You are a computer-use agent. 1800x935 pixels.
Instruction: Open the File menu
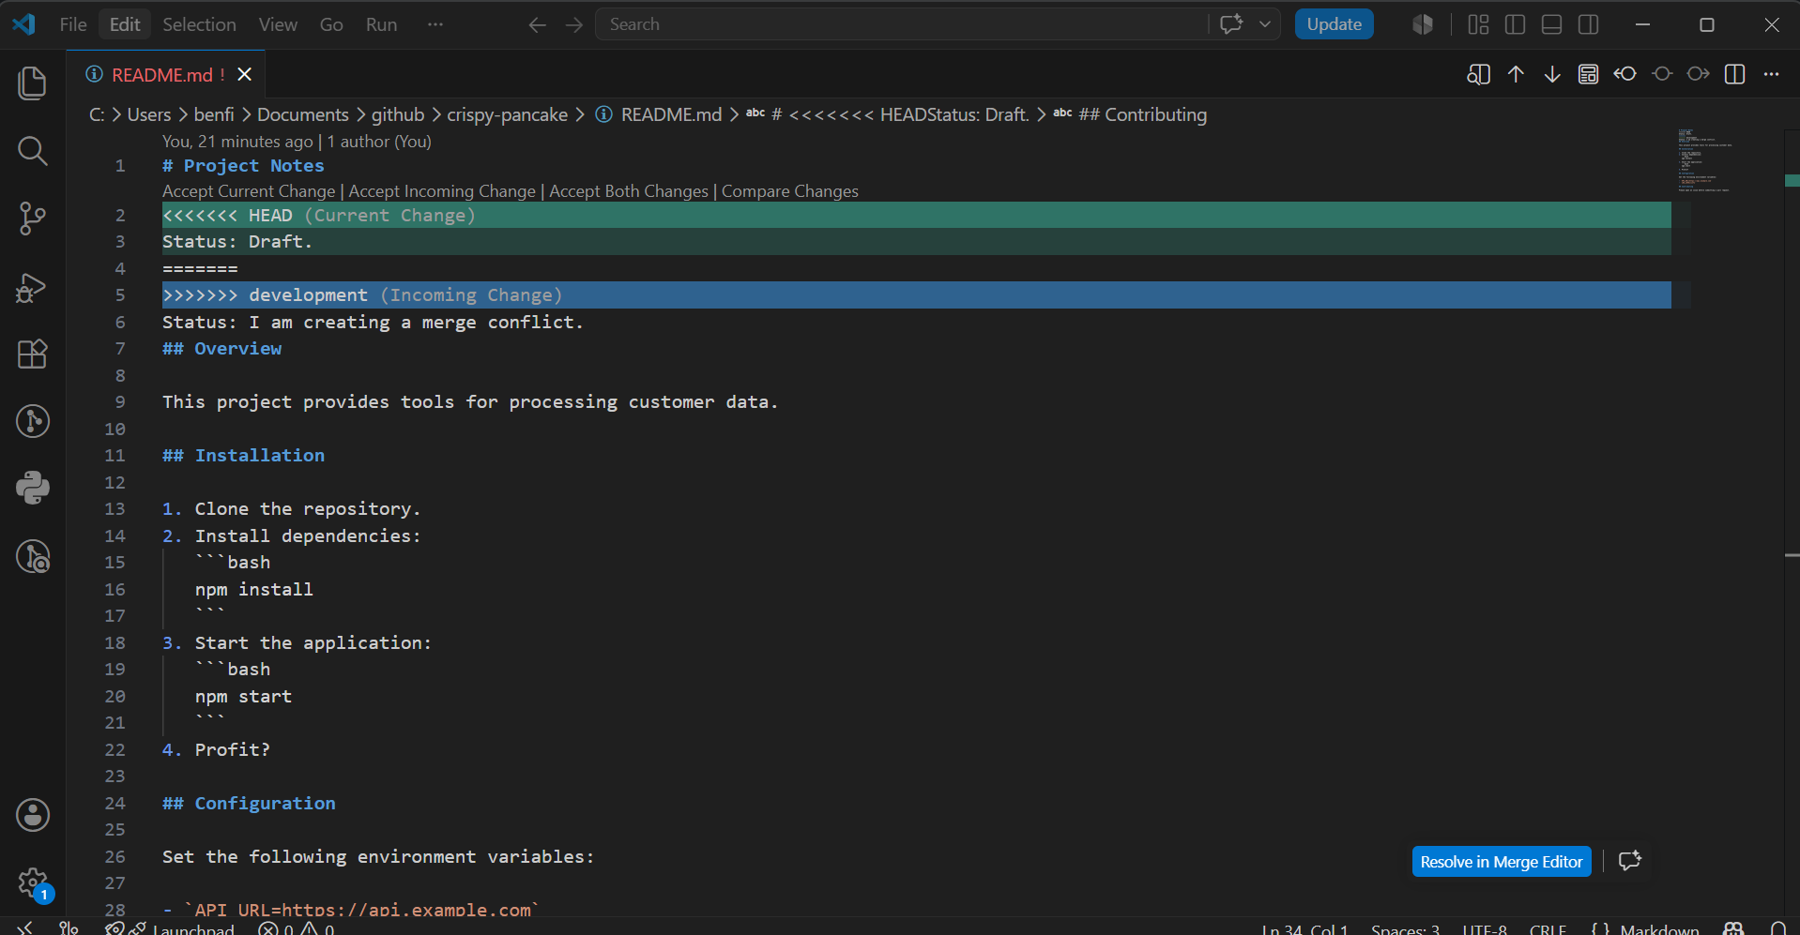point(73,24)
